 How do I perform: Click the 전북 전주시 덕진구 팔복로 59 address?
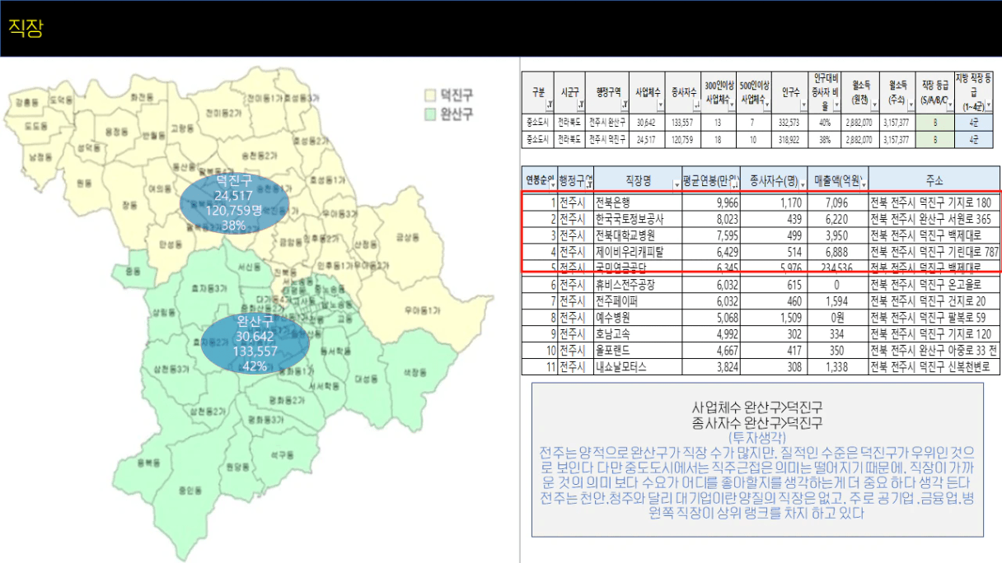pos(934,318)
